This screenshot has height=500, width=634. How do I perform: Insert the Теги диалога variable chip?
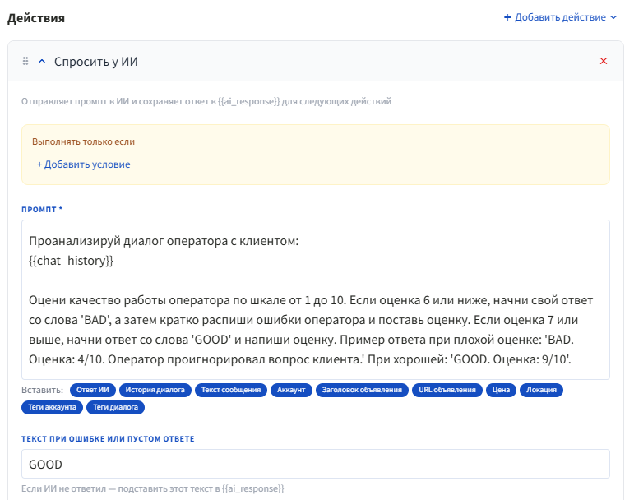click(116, 407)
